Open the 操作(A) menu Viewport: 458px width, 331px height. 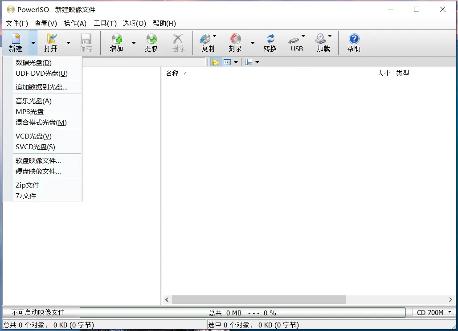pos(75,23)
